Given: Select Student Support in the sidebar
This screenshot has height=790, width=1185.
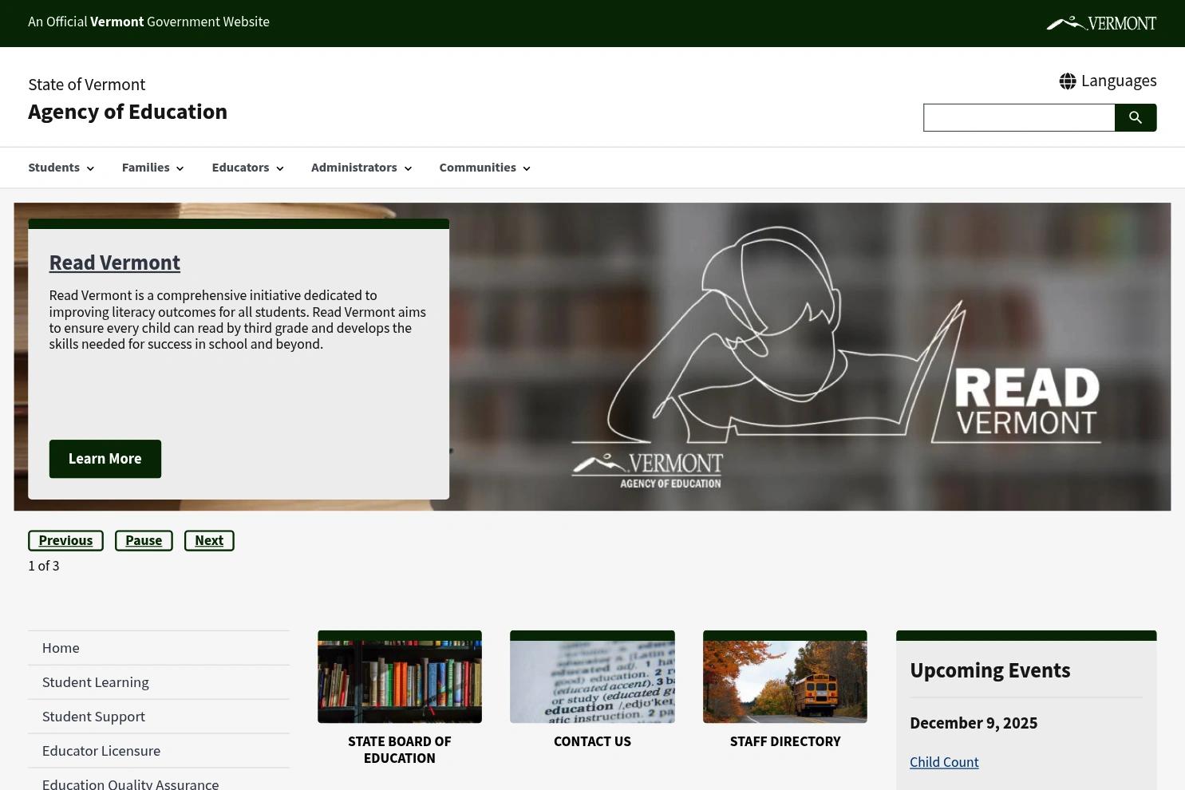Looking at the screenshot, I should (x=159, y=717).
